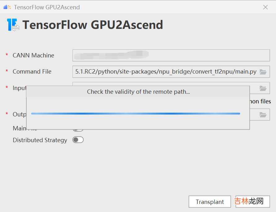Click the Transplant button
The width and height of the screenshot is (276, 212).
210,202
